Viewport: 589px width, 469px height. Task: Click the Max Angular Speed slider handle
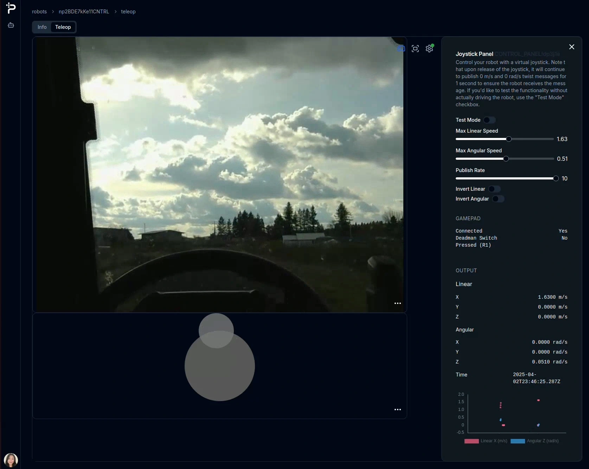pyautogui.click(x=506, y=159)
